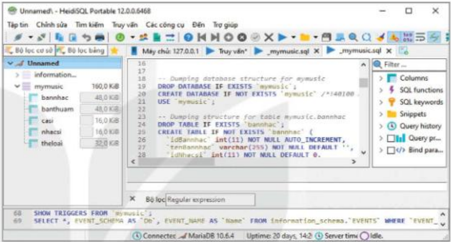Image resolution: width=451 pixels, height=242 pixels.
Task: Click the Bộ lọc cơ sở filter field
Action: coord(29,50)
